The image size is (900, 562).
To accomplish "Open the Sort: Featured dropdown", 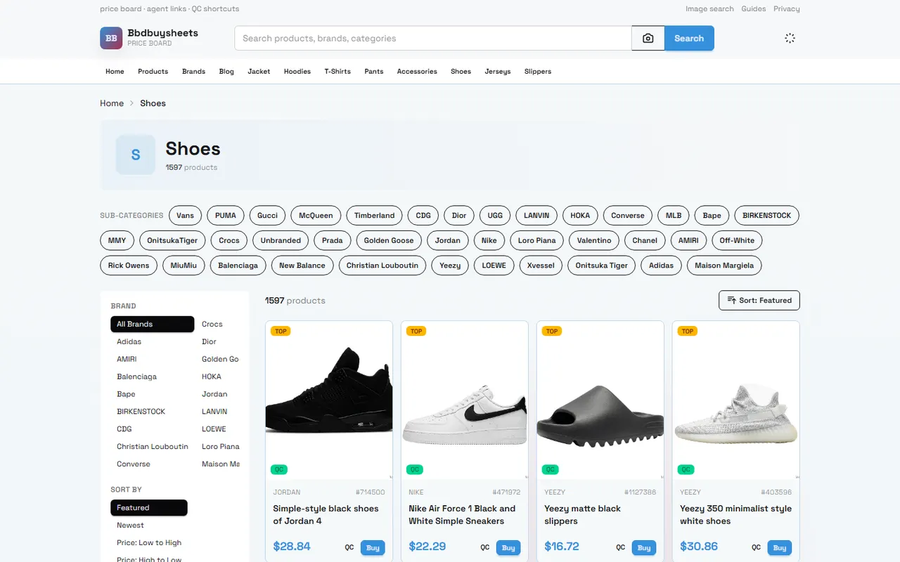I will tap(759, 300).
